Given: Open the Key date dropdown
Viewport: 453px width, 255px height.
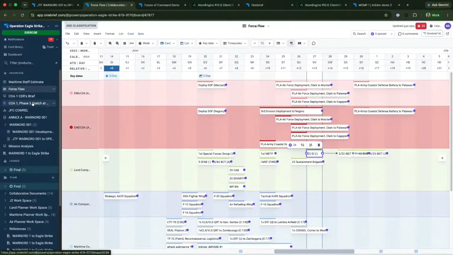Looking at the screenshot, I should point(208,43).
